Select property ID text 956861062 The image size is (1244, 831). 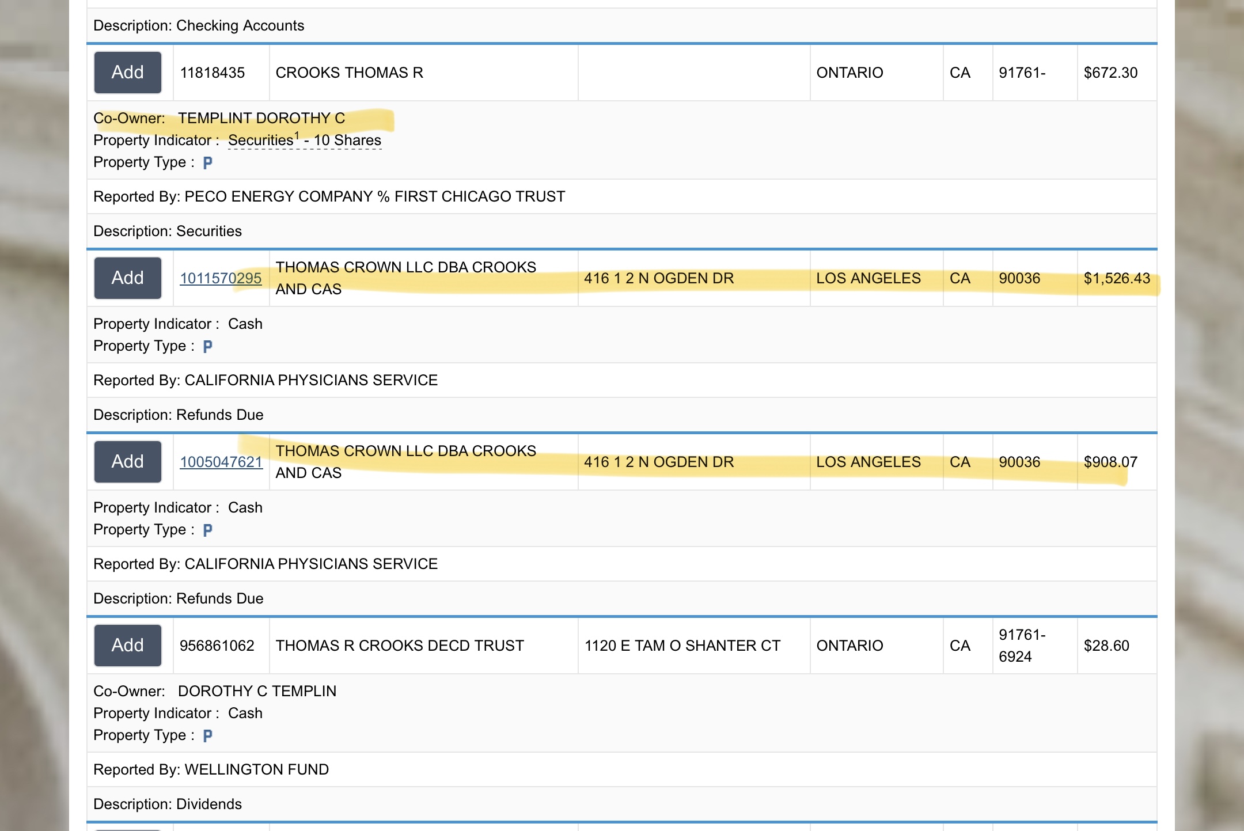coord(217,646)
